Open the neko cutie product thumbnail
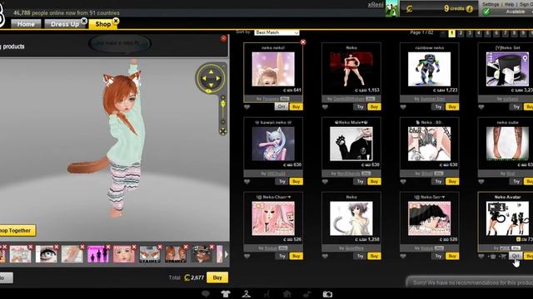 (507, 144)
